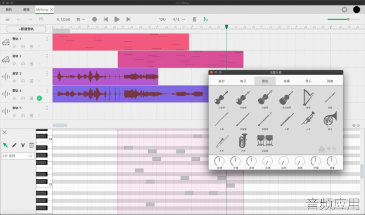Switch to 民乐 instrument category tab

click(x=308, y=81)
